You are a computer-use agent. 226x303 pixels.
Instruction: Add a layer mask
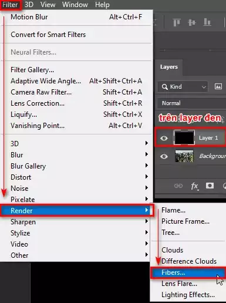tap(210, 186)
